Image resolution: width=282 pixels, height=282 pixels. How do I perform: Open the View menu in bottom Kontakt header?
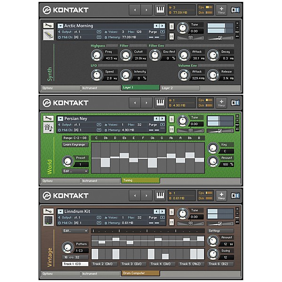tap(221, 196)
